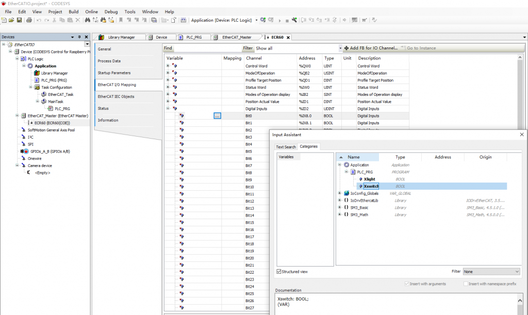
Task: Click the Bit5 channel variable icon
Action: (x=181, y=151)
